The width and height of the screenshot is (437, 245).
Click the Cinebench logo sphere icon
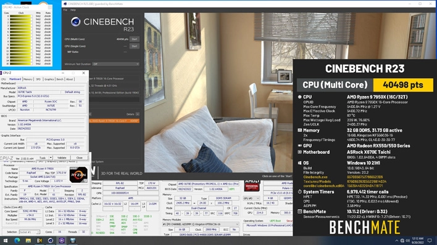[75, 22]
